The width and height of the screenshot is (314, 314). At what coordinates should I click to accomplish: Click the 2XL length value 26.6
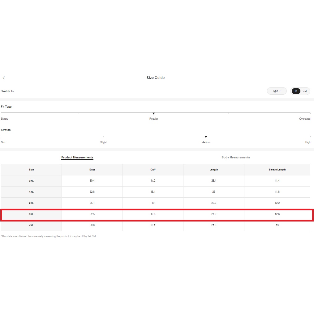[x=214, y=203]
